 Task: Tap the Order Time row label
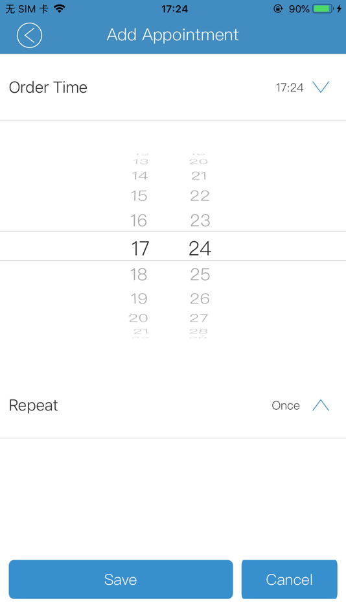[48, 88]
